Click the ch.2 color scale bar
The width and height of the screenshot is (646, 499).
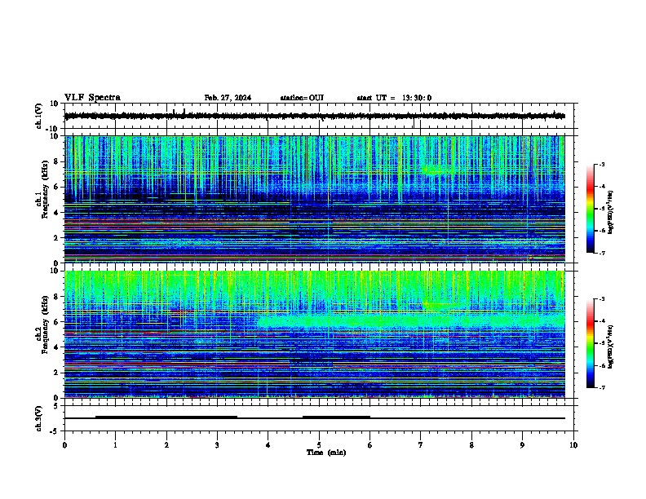tap(591, 343)
